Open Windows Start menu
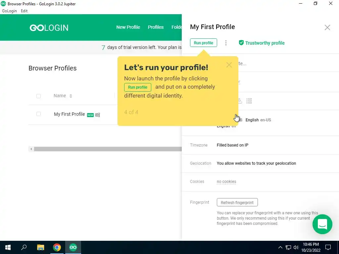Image resolution: width=339 pixels, height=254 pixels. (x=8, y=247)
